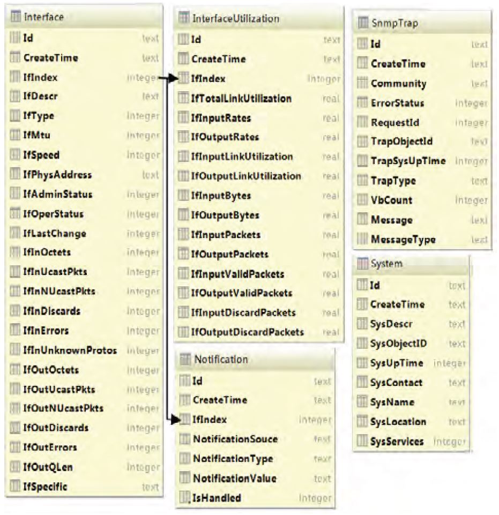
Task: Click the real type label of IfInputBytes
Action: (331, 196)
